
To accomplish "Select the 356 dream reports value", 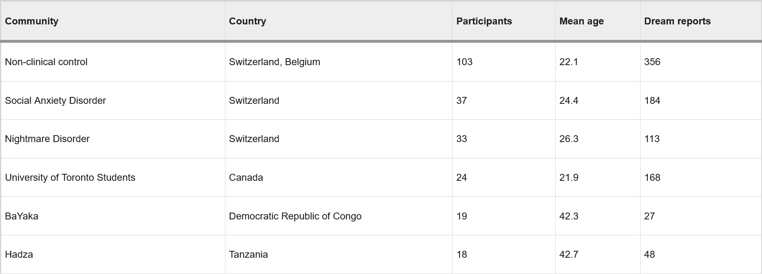I will (652, 62).
